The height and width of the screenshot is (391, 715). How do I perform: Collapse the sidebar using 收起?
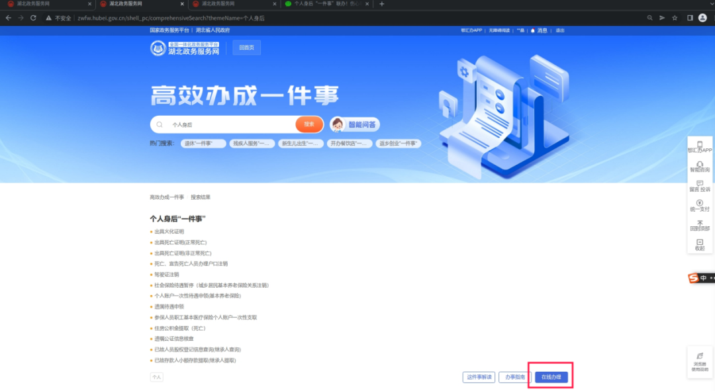[x=700, y=243]
